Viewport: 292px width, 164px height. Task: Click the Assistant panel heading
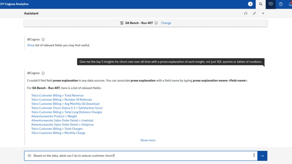[31, 13]
